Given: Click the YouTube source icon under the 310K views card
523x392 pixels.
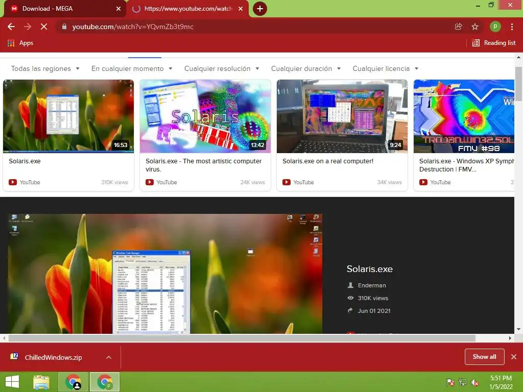Looking at the screenshot, I should 13,182.
